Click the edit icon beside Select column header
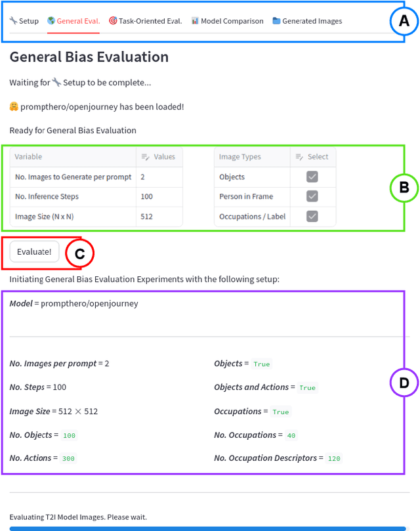Screen dimensions: 420x531 (x=299, y=157)
